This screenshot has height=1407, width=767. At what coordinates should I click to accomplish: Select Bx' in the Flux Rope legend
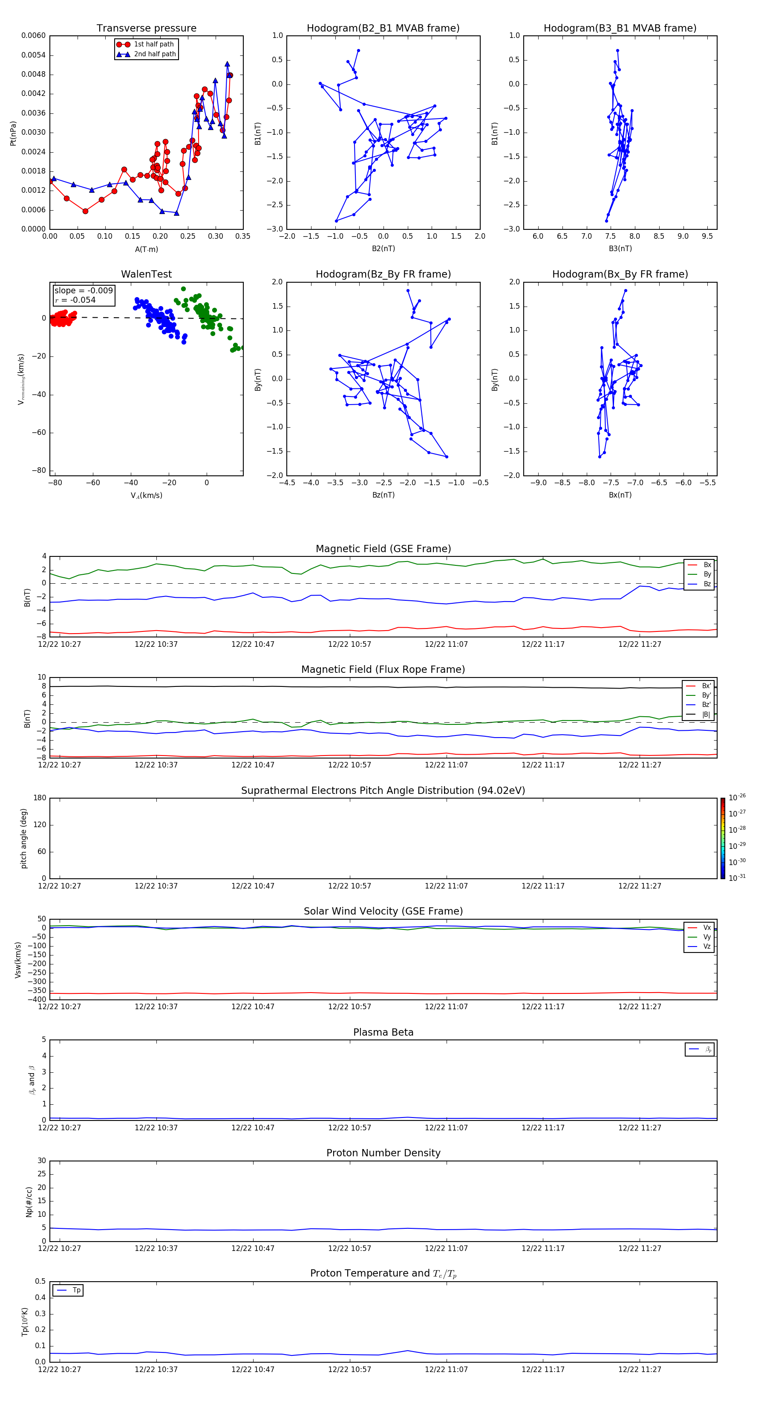pos(699,686)
